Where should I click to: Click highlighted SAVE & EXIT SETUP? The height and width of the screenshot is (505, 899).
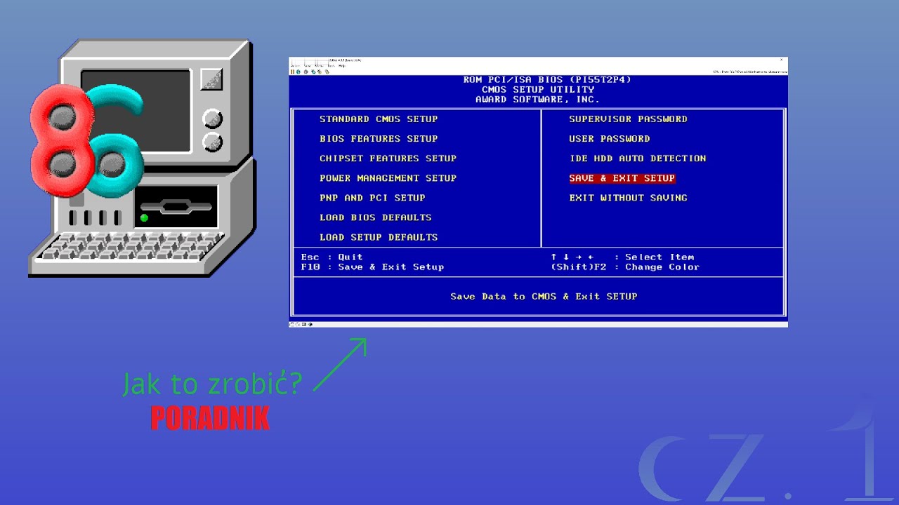tap(622, 178)
